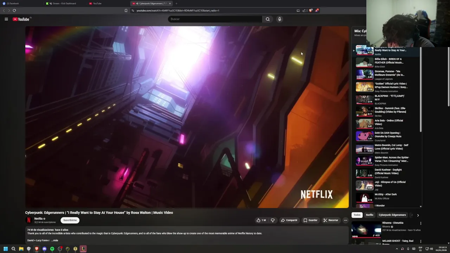
Task: Open the more actions ellipsis below video
Action: (346, 220)
